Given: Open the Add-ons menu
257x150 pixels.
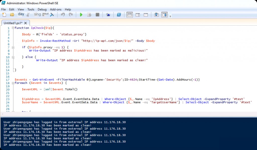Looking at the screenshot, I should point(56,9).
